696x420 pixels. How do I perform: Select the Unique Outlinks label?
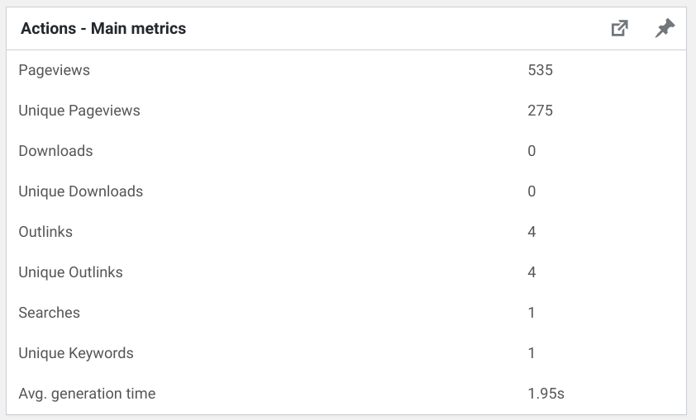(70, 272)
